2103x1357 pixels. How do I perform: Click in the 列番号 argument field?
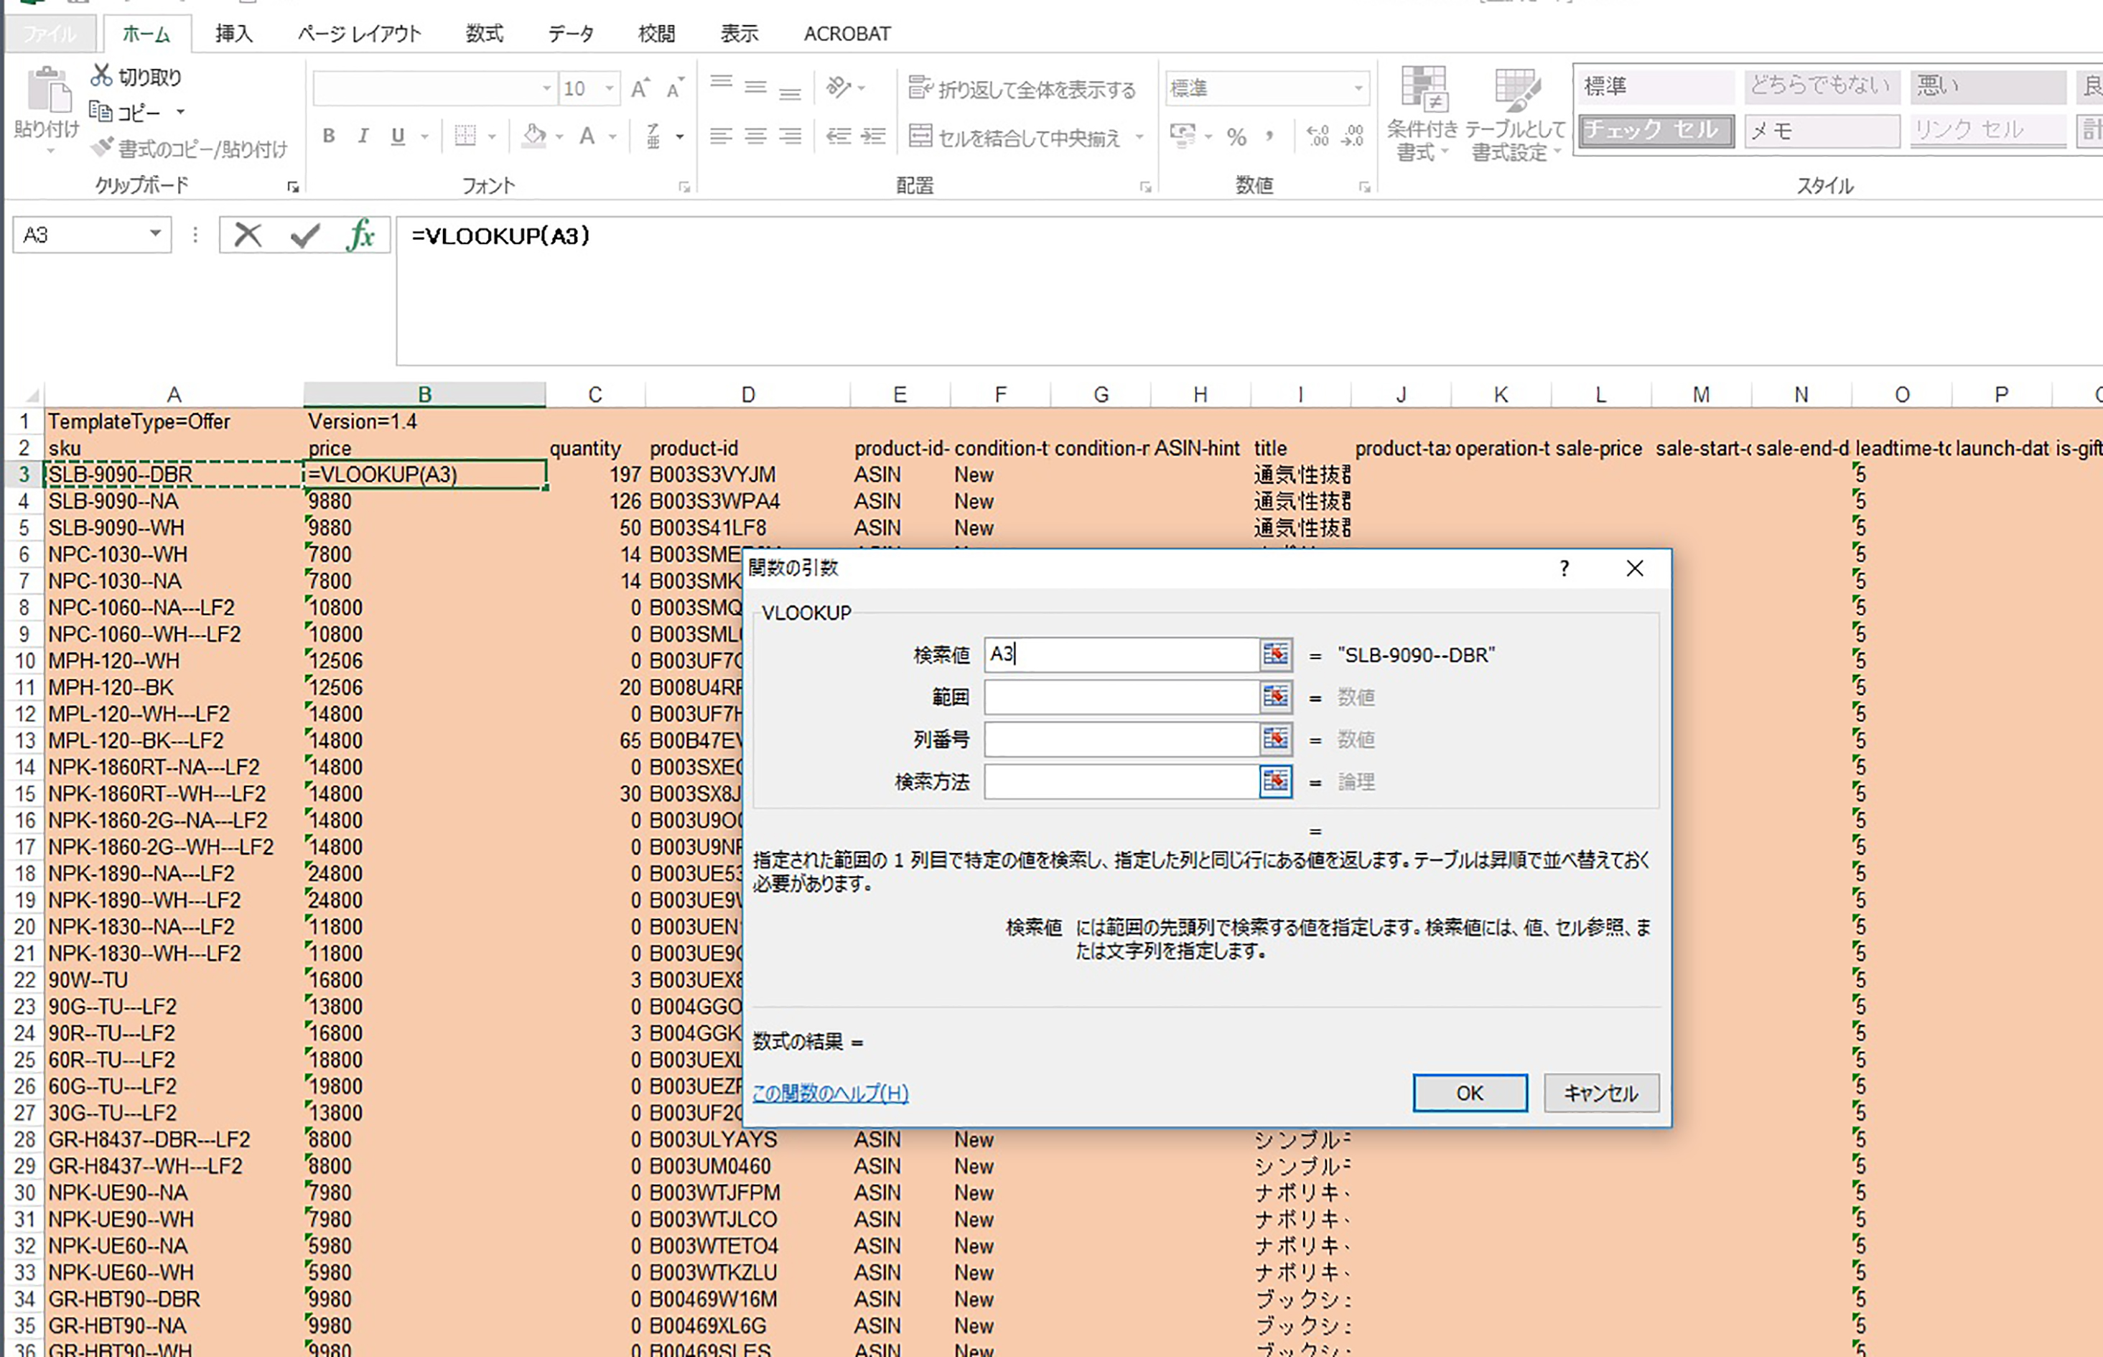pyautogui.click(x=1121, y=740)
